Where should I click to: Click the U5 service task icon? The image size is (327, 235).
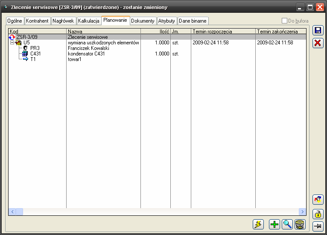tap(18, 43)
